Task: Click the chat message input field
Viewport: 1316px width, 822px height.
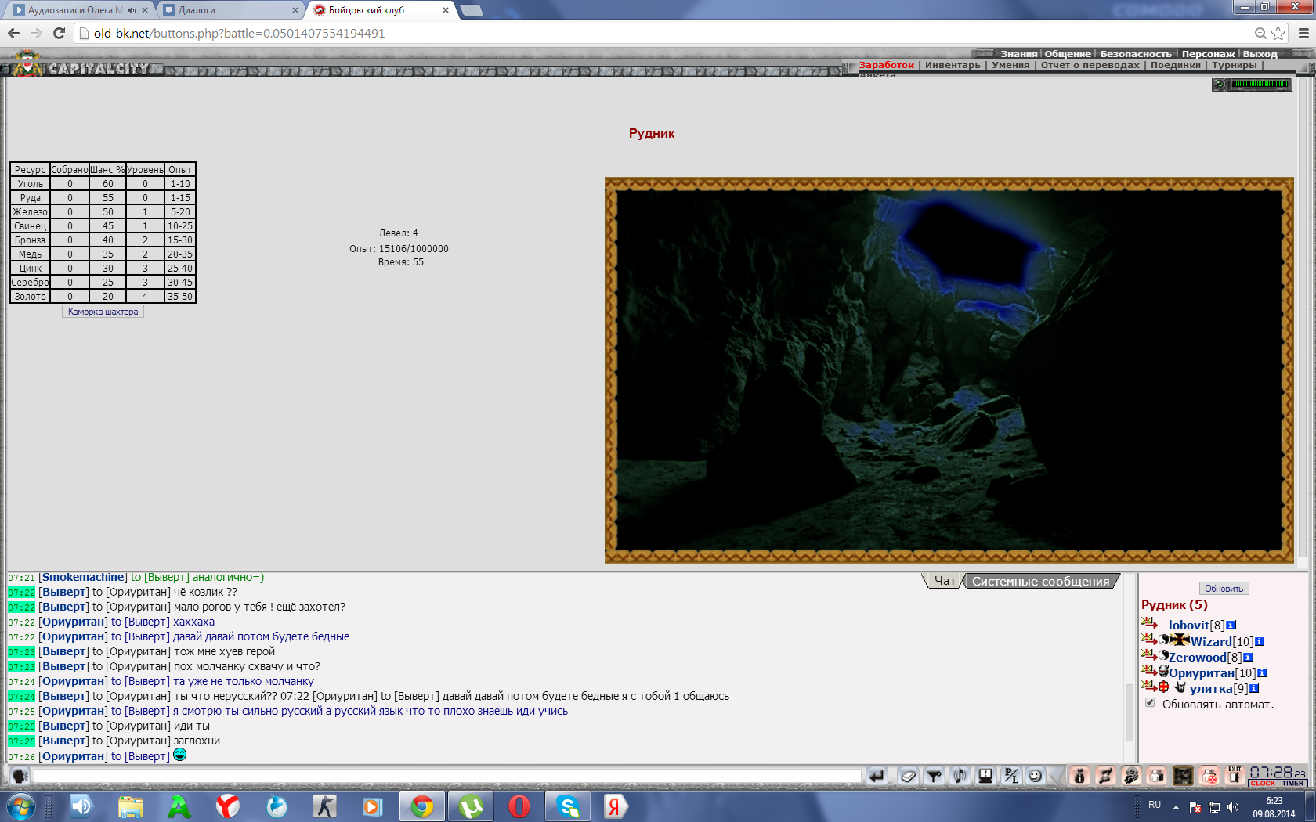Action: (x=447, y=776)
